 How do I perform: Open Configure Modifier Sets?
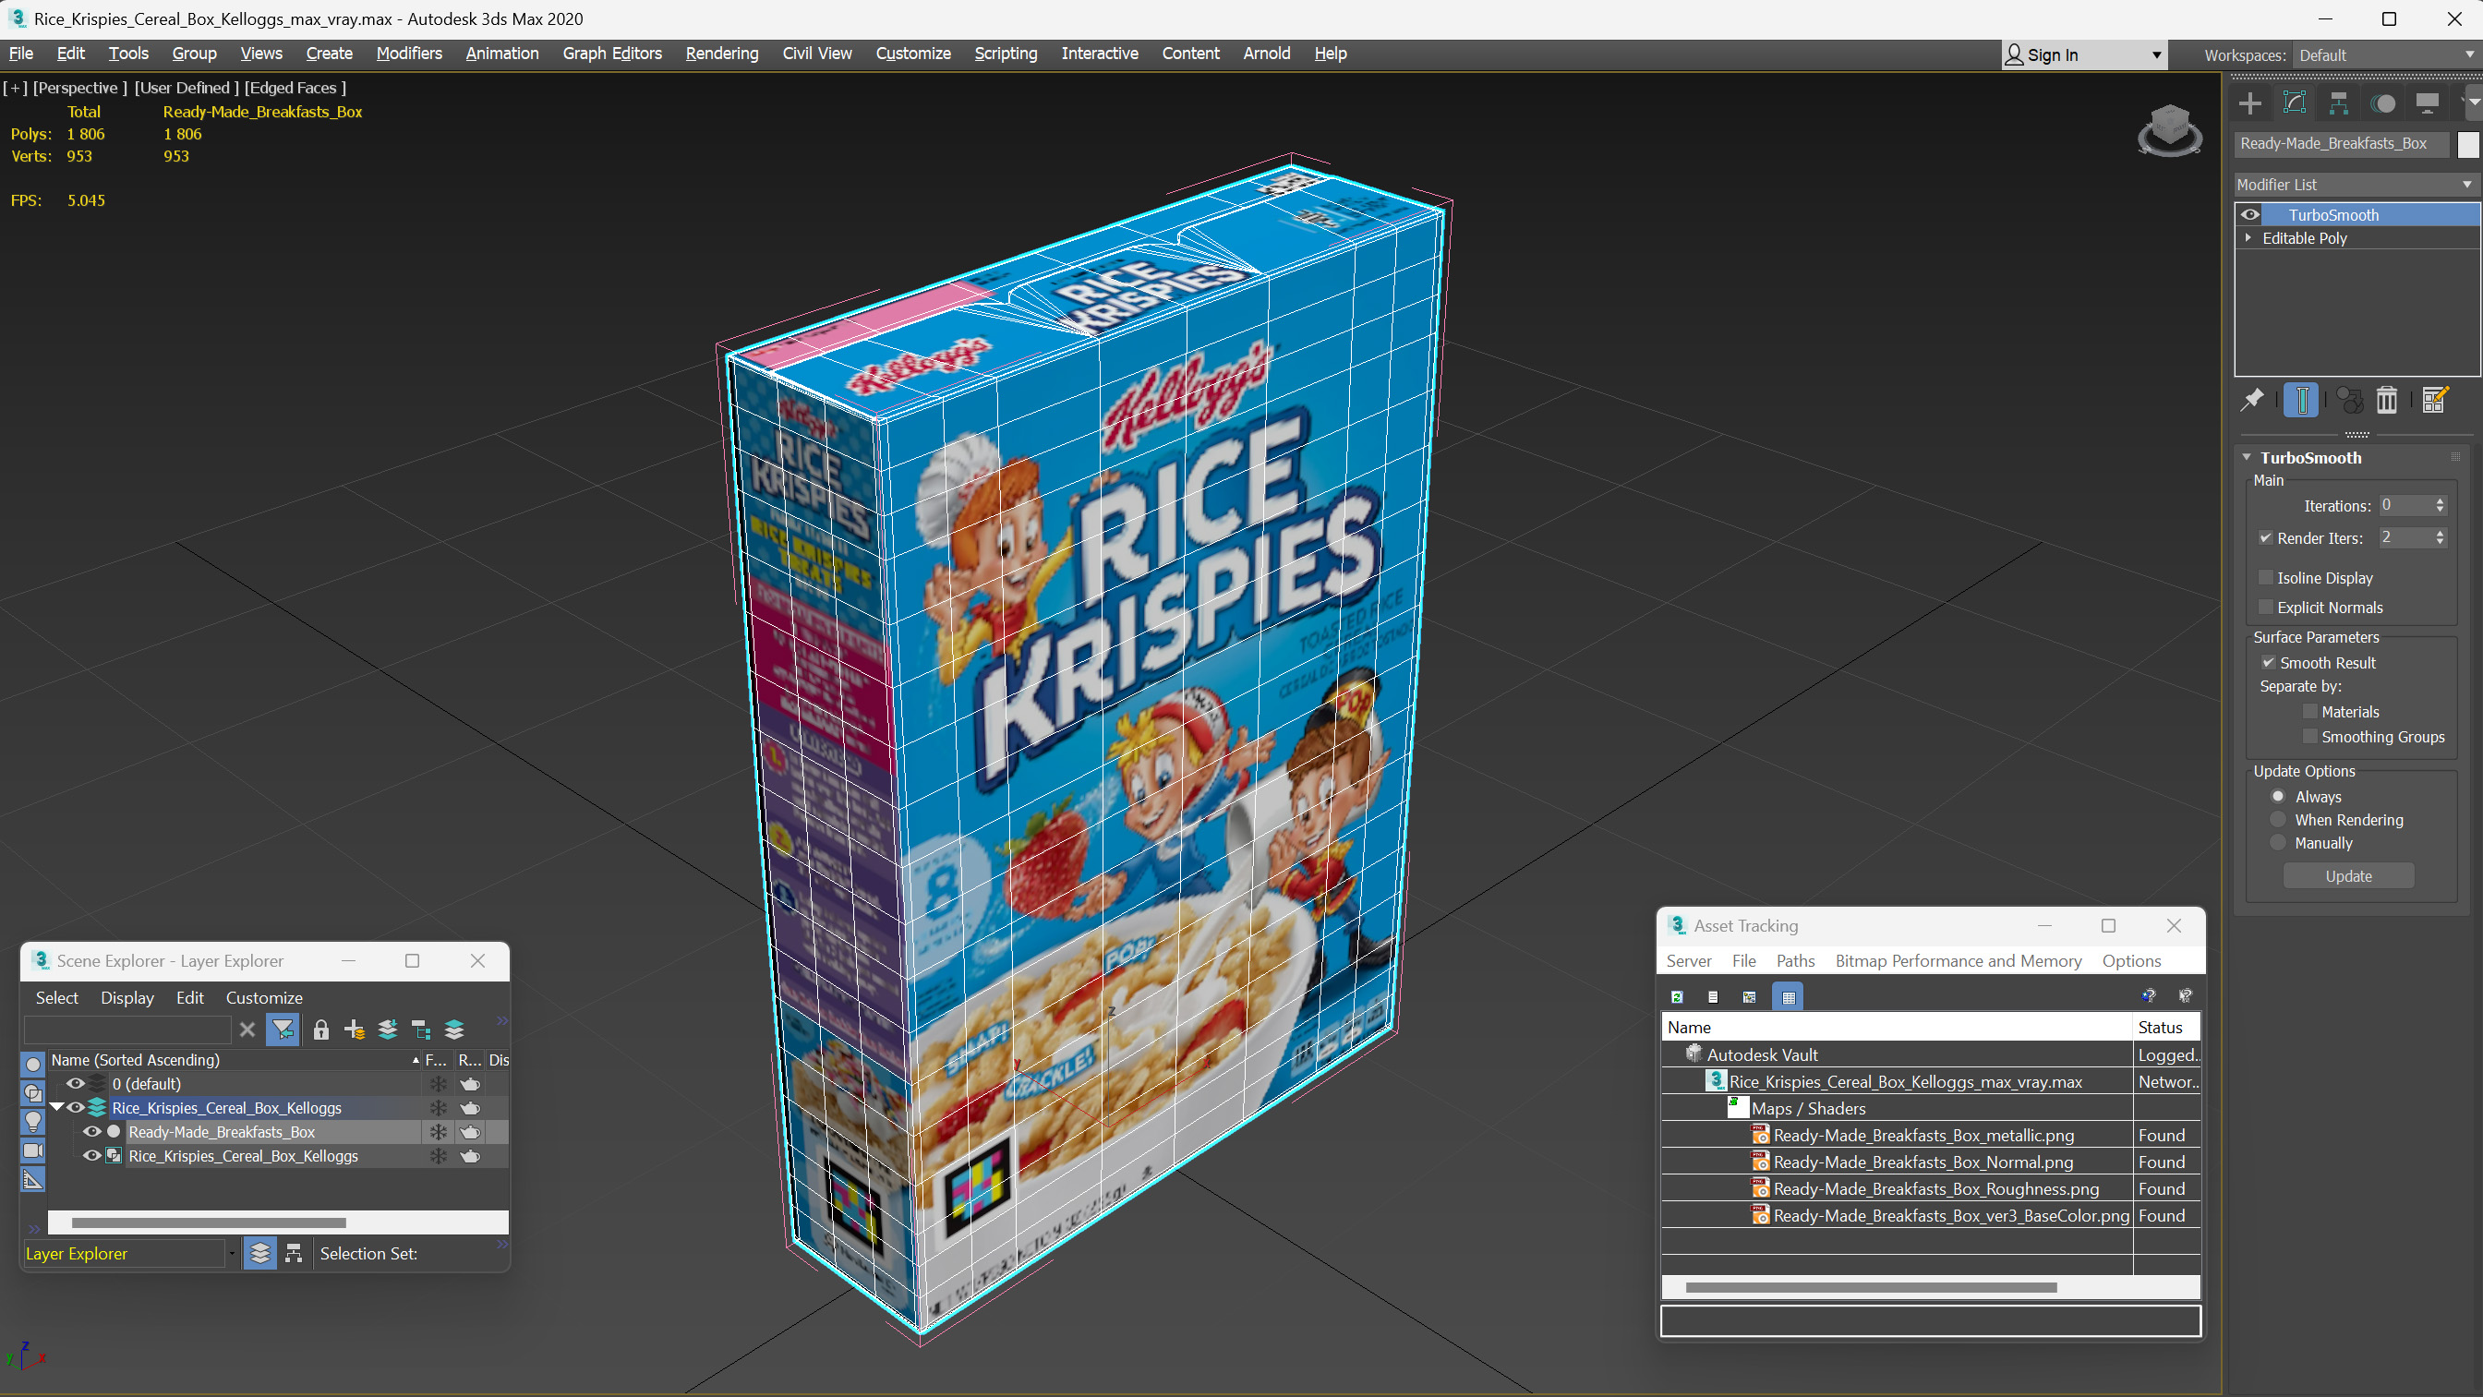(2435, 399)
